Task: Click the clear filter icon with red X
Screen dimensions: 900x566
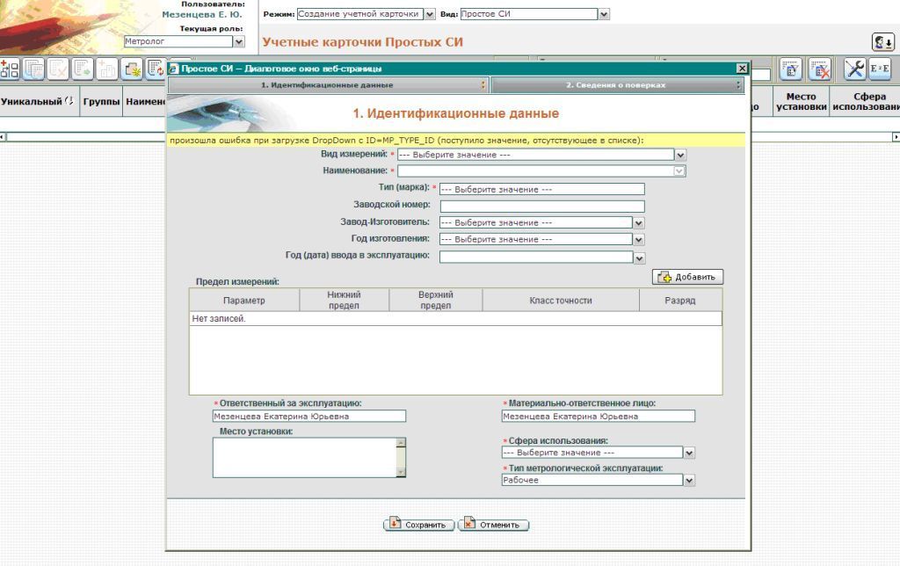Action: click(x=819, y=69)
